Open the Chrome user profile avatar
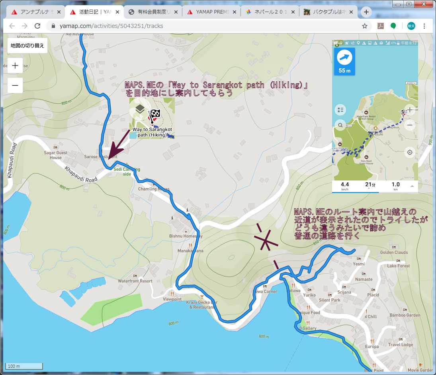Screen dimensions: 436x375 click(x=411, y=26)
